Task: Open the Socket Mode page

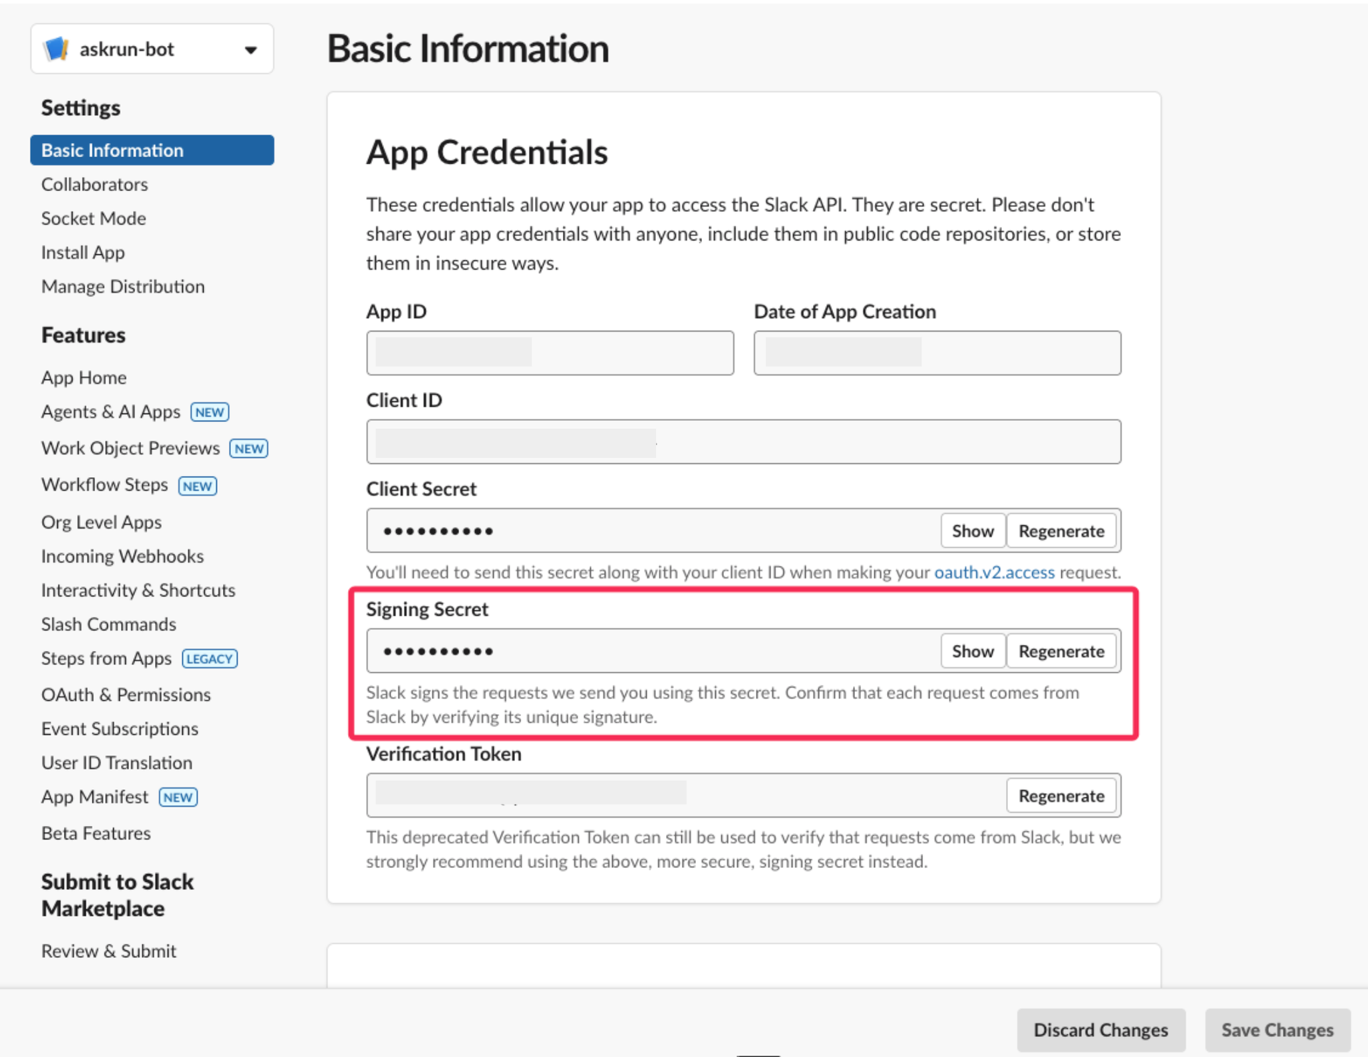Action: click(x=94, y=218)
